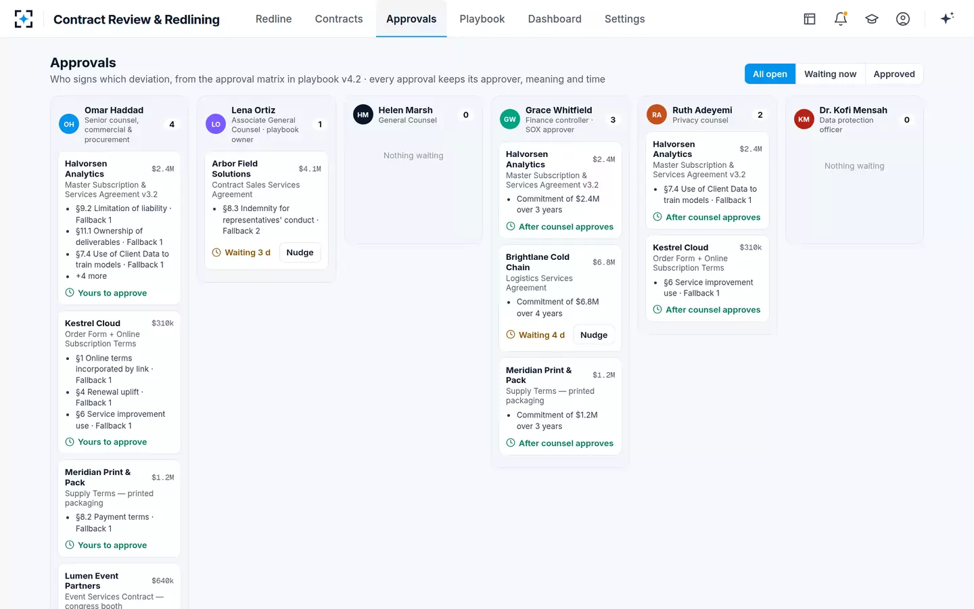Screen dimensions: 974x609
Task: Select the §8.2 Payment terms deviation
Action: point(115,522)
